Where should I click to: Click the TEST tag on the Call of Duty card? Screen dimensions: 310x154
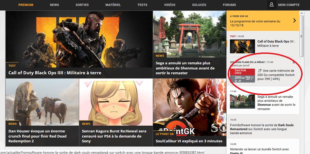point(12,66)
